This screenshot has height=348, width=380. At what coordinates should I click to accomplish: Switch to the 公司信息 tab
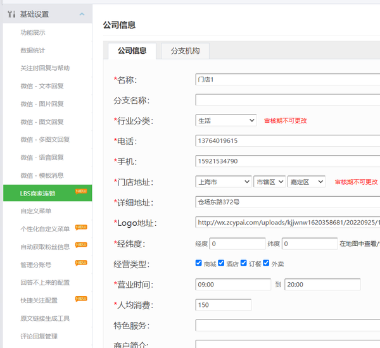132,51
